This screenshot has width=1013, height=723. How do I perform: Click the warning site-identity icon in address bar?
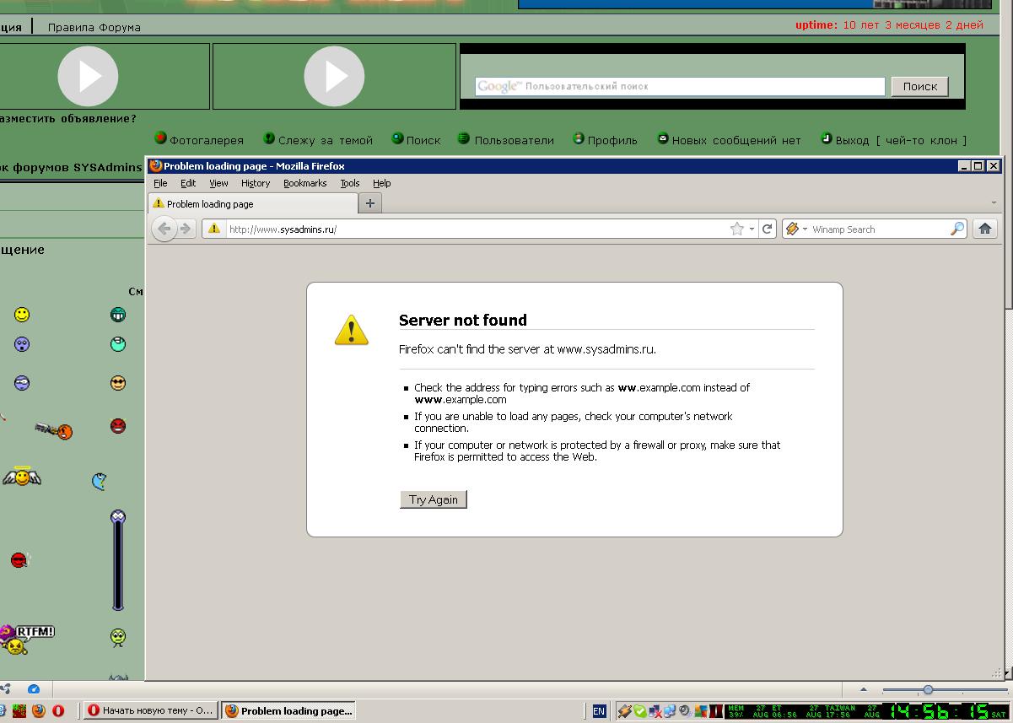click(x=214, y=229)
